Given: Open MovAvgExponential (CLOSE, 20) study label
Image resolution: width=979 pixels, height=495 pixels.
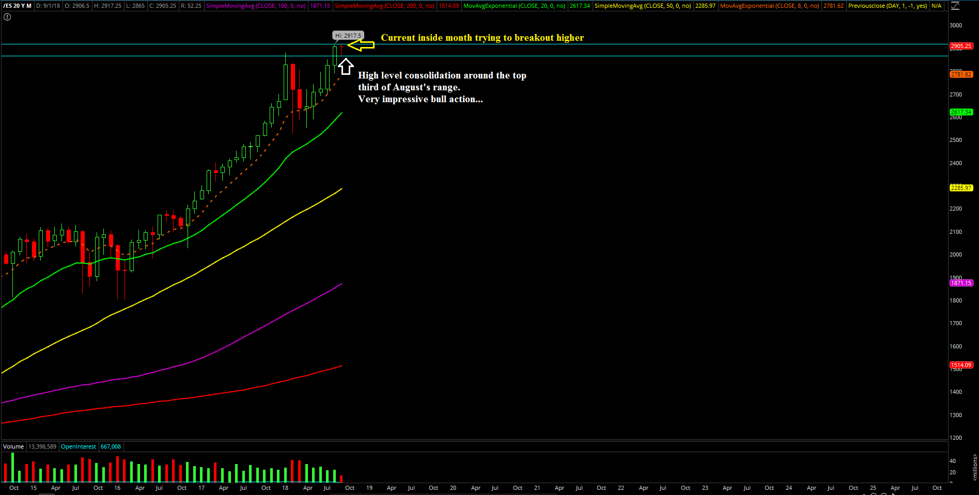Looking at the screenshot, I should [x=514, y=6].
